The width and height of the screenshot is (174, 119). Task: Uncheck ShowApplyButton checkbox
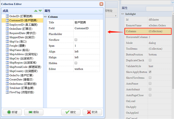[x=150, y=72]
